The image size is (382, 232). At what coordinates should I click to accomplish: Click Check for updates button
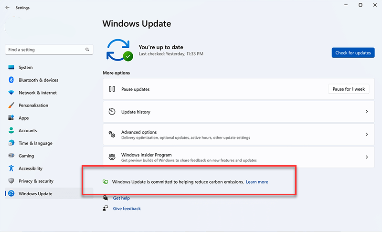pos(353,53)
